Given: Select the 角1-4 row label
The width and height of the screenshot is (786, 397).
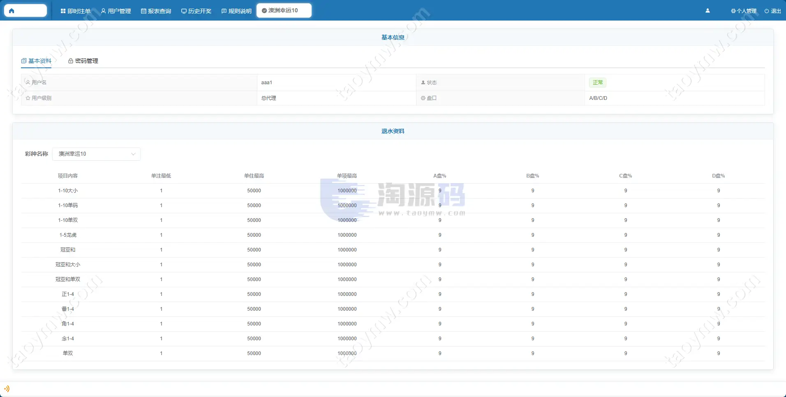Looking at the screenshot, I should coord(68,324).
